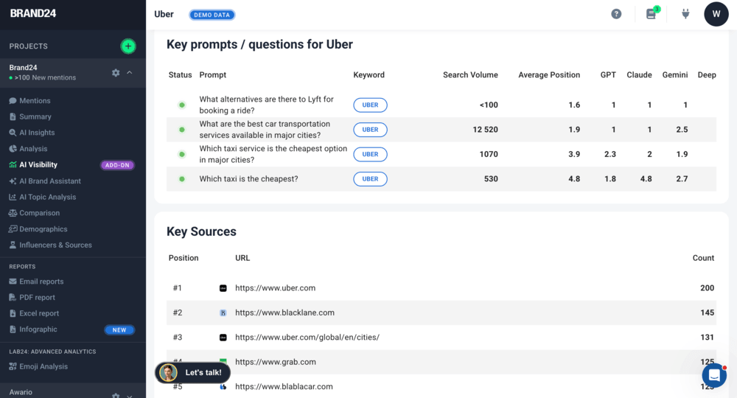737x398 pixels.
Task: Open AI Visibility section
Action: click(x=38, y=164)
